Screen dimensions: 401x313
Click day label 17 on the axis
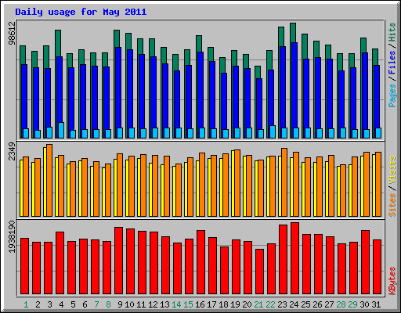pyautogui.click(x=211, y=304)
